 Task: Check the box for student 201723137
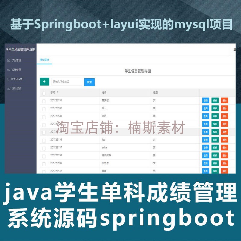(44, 149)
